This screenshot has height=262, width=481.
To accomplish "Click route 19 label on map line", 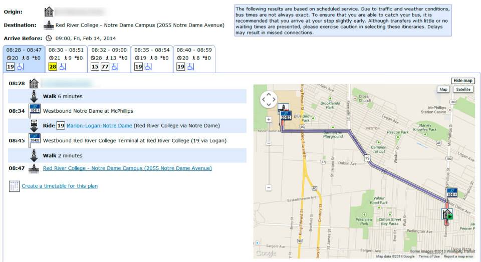I will (367, 158).
